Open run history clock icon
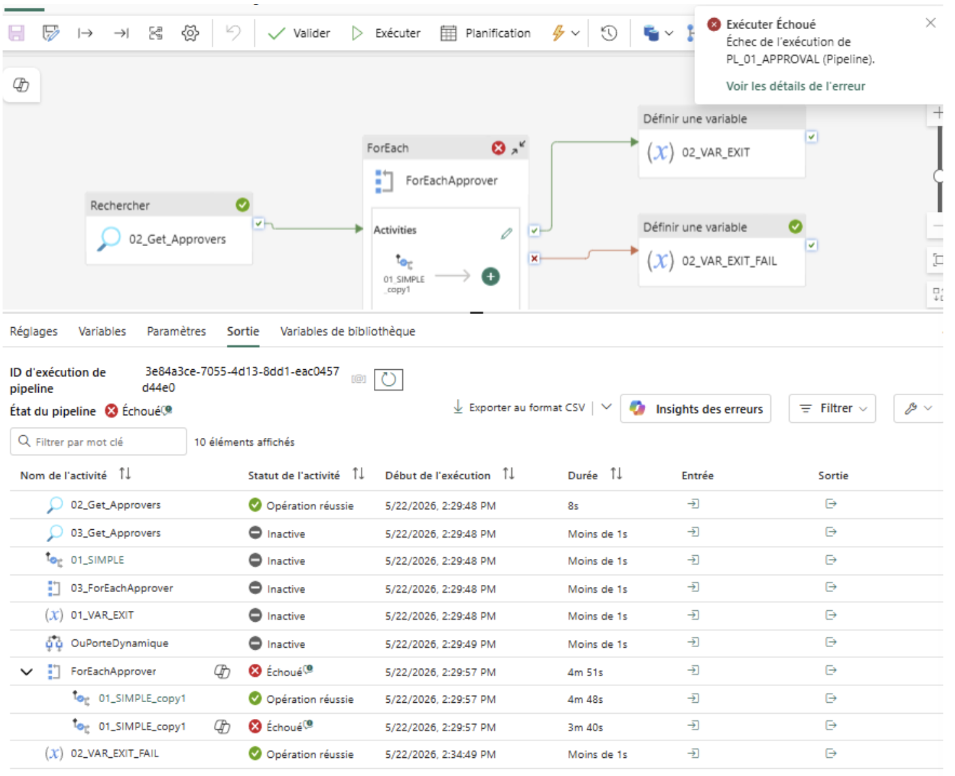The image size is (955, 776). pyautogui.click(x=609, y=33)
